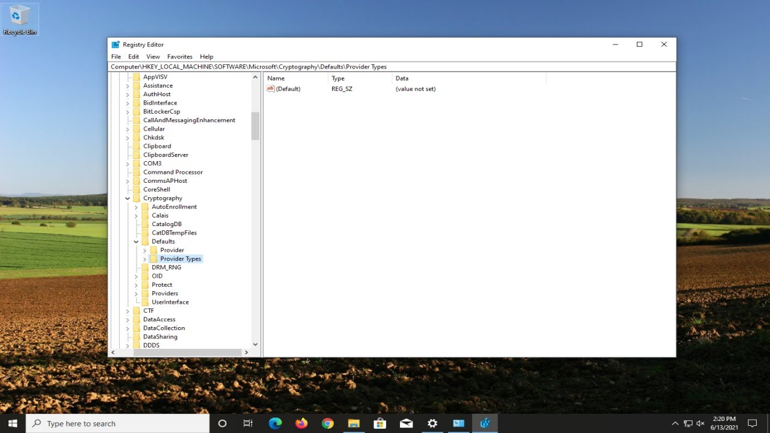Open the File menu
The height and width of the screenshot is (433, 770).
coord(115,57)
